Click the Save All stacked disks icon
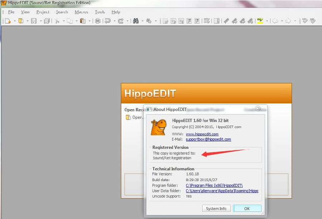Screen dimensions: 322x219 click(x=47, y=21)
